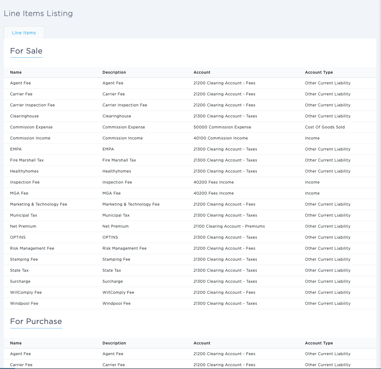Click 40200 Fees Income in MGA Fee row
This screenshot has width=381, height=369.
point(214,193)
